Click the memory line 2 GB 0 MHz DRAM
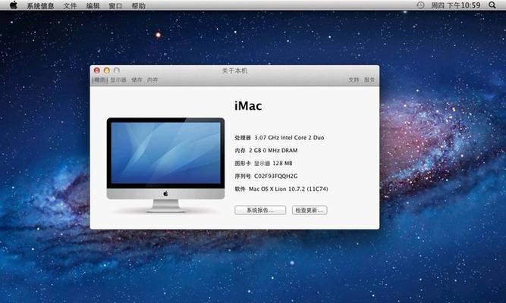The image size is (506, 303). coord(266,151)
